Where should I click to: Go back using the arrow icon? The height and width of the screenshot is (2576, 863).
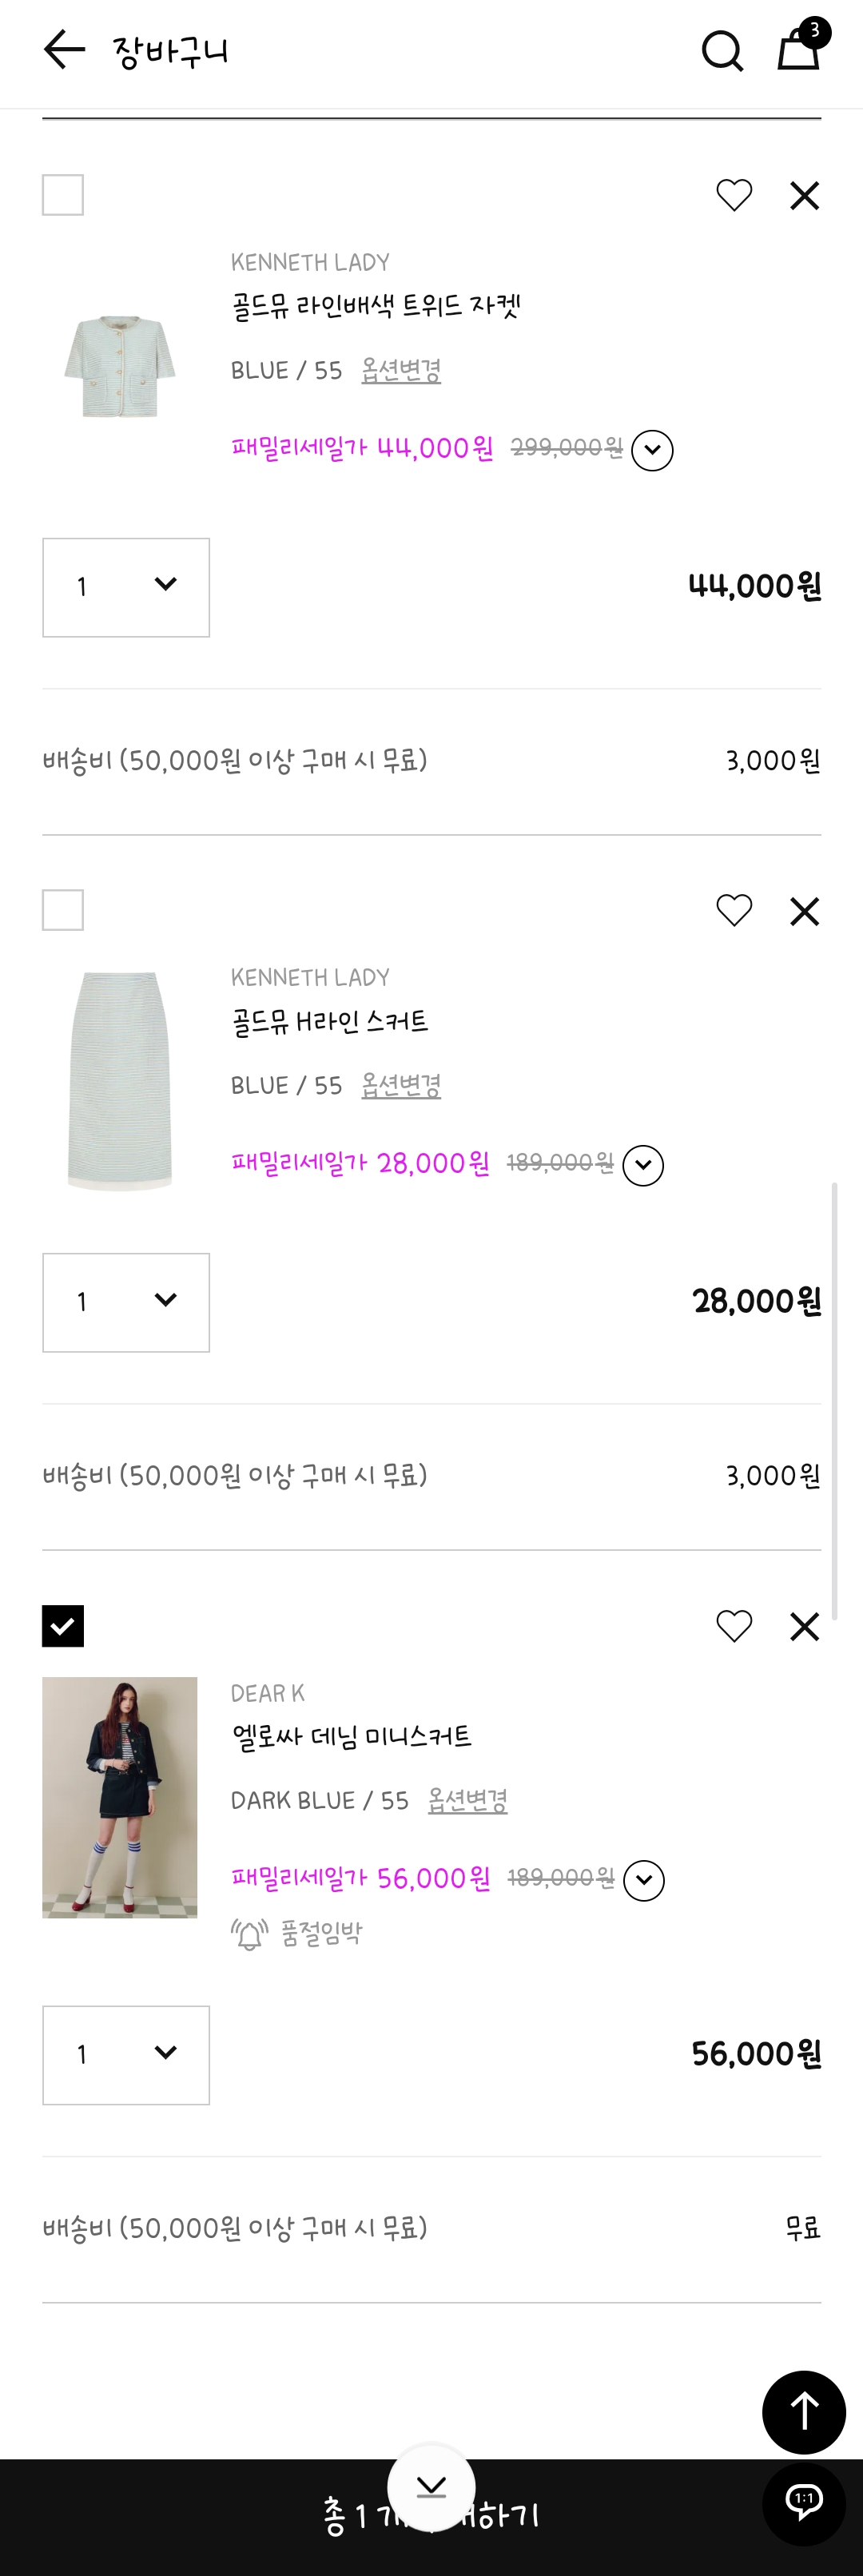(x=65, y=50)
